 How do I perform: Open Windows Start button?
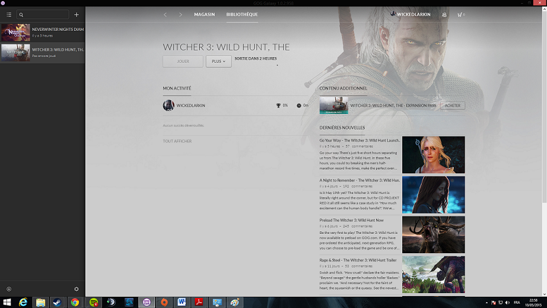pyautogui.click(x=7, y=302)
